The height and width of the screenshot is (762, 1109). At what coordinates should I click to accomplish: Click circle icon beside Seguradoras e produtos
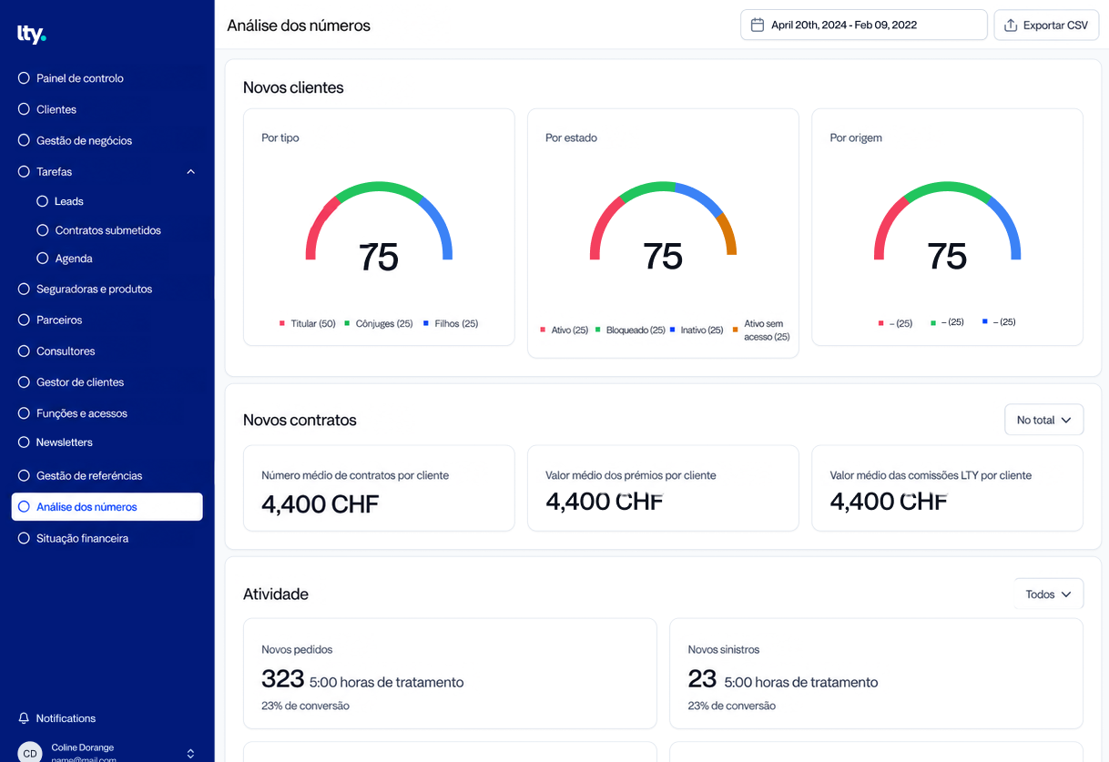click(x=25, y=289)
